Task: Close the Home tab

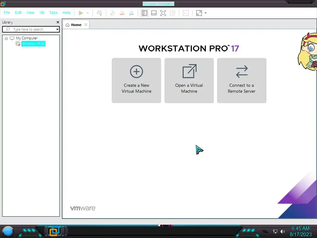Action: click(86, 25)
